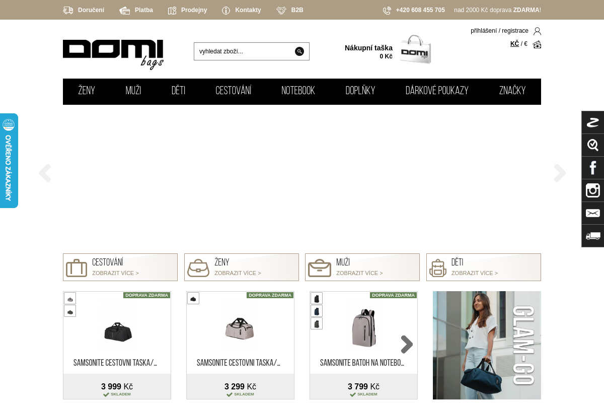
Task: Open the GLAM-GO promo banner
Action: click(487, 346)
